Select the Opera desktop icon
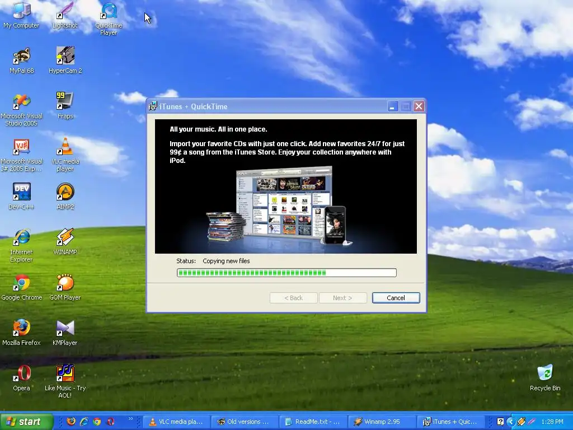This screenshot has width=573, height=430. 21,378
